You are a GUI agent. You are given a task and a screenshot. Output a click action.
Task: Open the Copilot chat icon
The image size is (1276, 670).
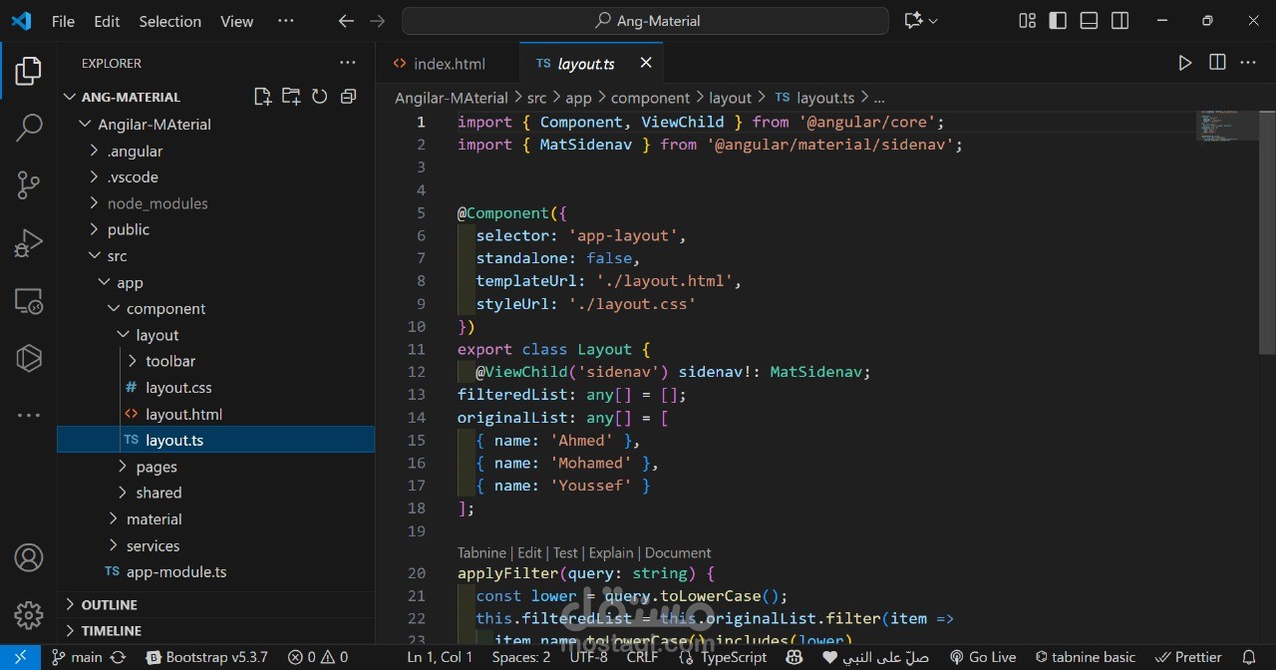tap(912, 21)
